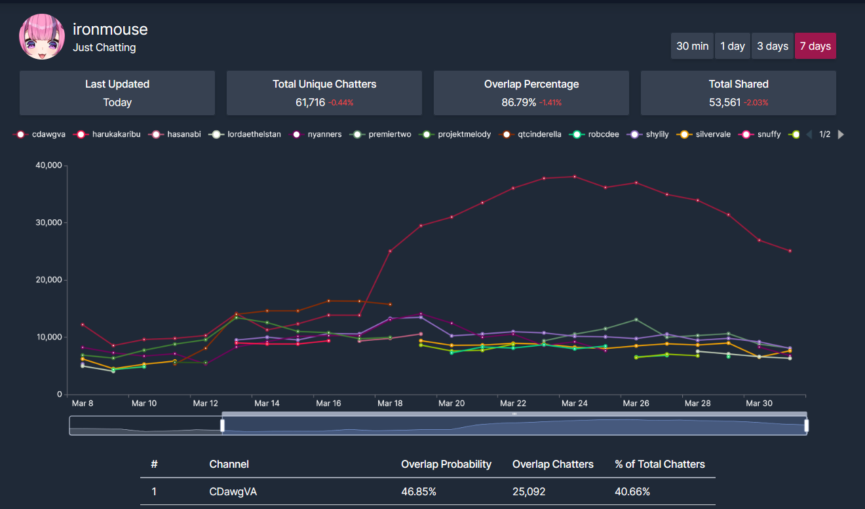The width and height of the screenshot is (865, 509).
Task: Choose the 7 days range button
Action: pyautogui.click(x=815, y=46)
